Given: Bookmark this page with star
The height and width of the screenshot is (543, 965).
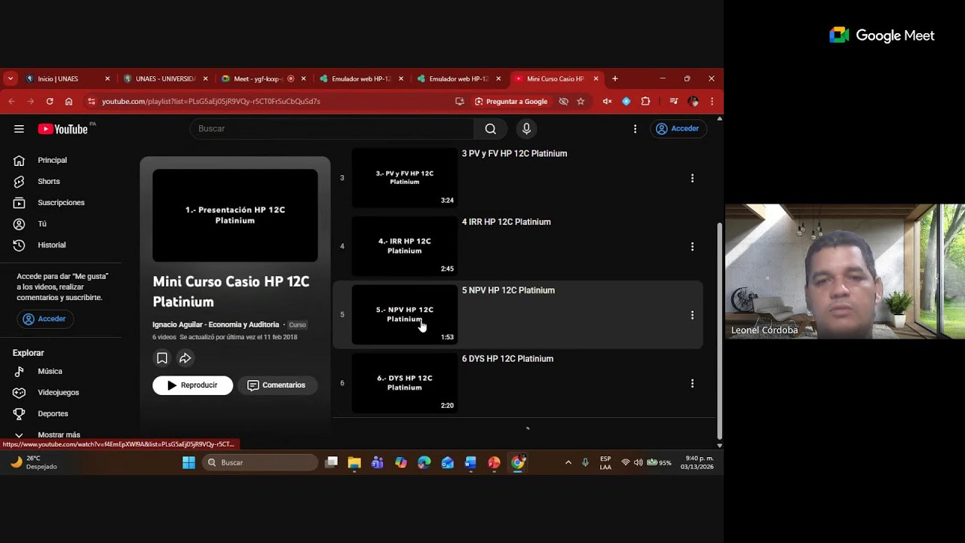Looking at the screenshot, I should point(581,101).
